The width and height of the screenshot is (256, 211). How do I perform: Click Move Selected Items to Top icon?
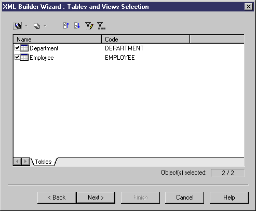click(x=66, y=26)
